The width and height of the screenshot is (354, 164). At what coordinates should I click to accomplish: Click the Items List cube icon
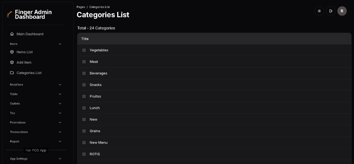coord(12,52)
